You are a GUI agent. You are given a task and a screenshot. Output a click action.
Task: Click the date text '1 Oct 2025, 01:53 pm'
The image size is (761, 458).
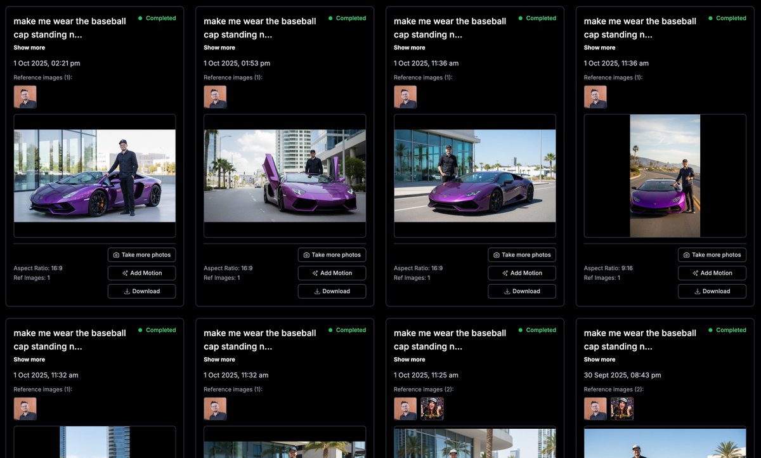pos(237,63)
